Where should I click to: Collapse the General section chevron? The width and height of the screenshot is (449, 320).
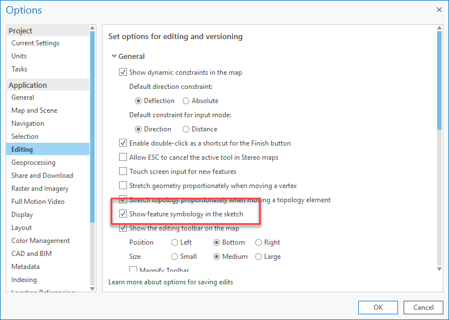point(113,57)
